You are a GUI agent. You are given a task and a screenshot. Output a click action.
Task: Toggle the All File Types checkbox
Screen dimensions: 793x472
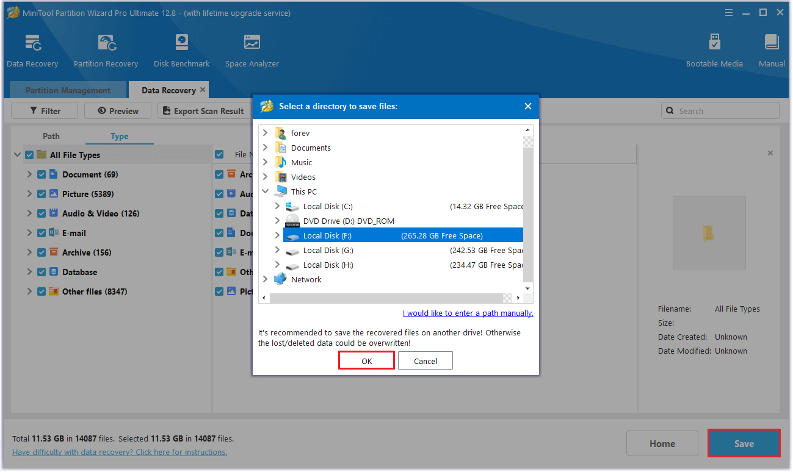point(29,155)
